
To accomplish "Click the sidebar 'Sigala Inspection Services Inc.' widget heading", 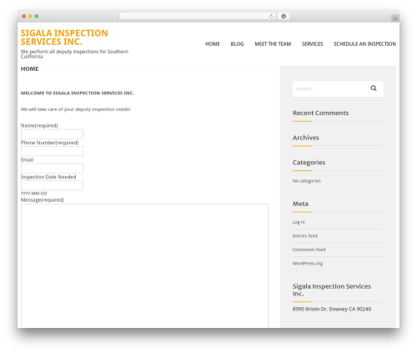I will pos(332,290).
